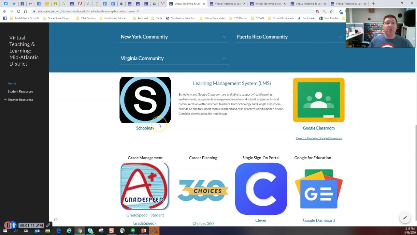Switch to the pinned Twitter tab
The height and width of the screenshot is (235, 417).
coord(14,4)
